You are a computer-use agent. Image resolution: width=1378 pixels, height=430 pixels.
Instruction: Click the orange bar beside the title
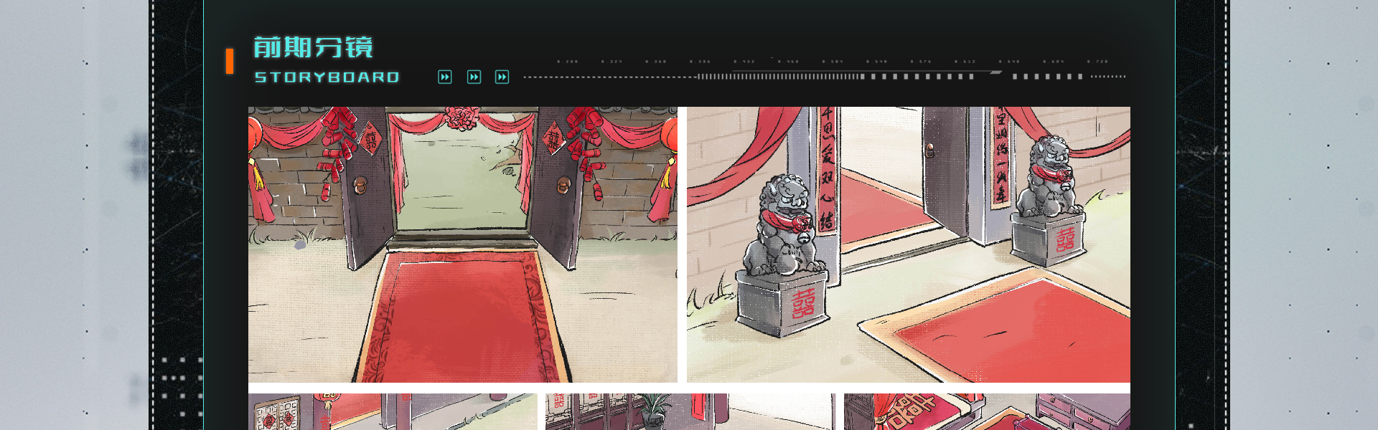[x=230, y=61]
